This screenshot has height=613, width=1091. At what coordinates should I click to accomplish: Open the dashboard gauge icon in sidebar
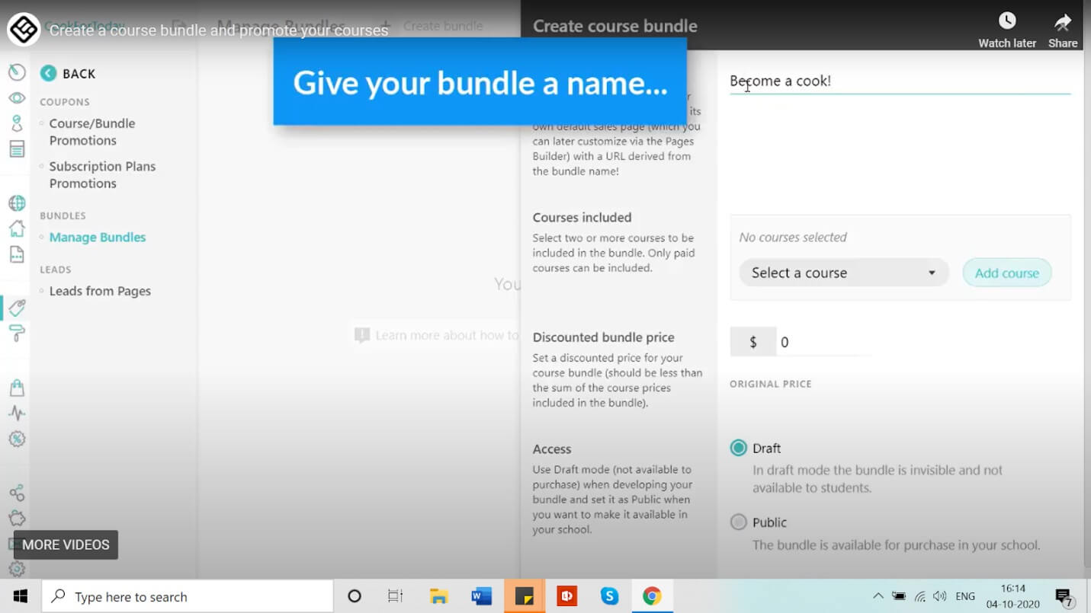17,72
